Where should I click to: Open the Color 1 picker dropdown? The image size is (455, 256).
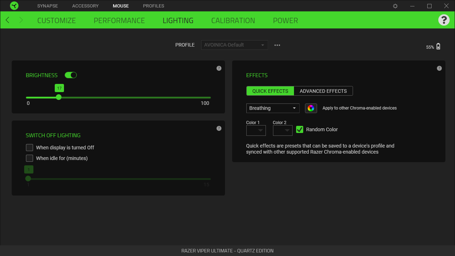256,130
